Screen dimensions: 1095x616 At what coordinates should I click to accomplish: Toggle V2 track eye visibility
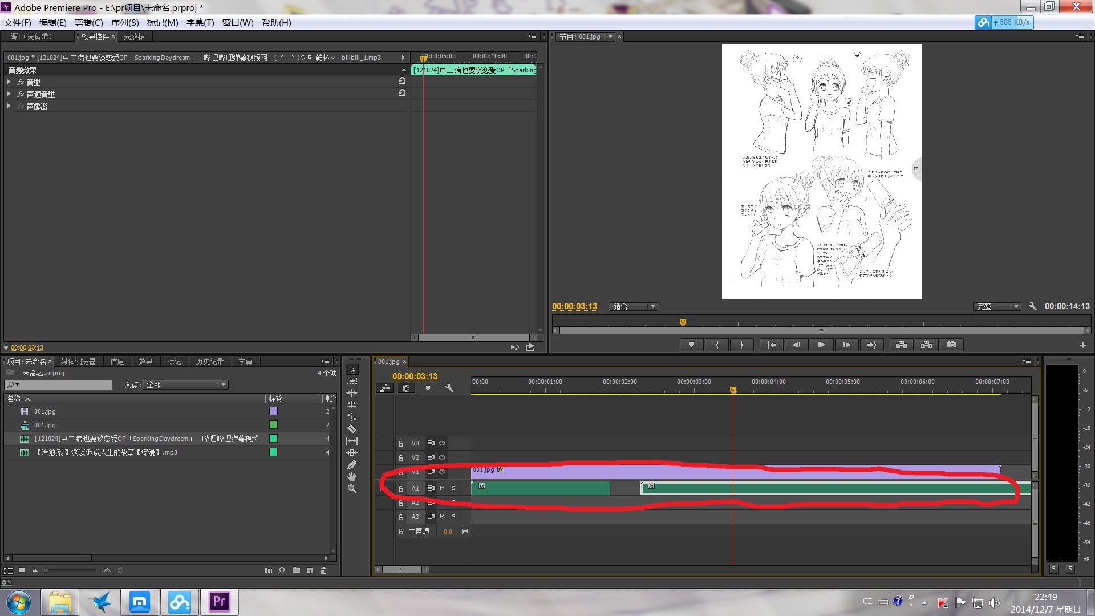442,457
